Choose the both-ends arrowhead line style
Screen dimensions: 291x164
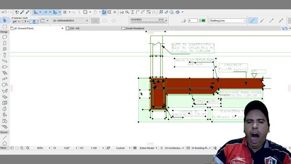tap(281, 20)
